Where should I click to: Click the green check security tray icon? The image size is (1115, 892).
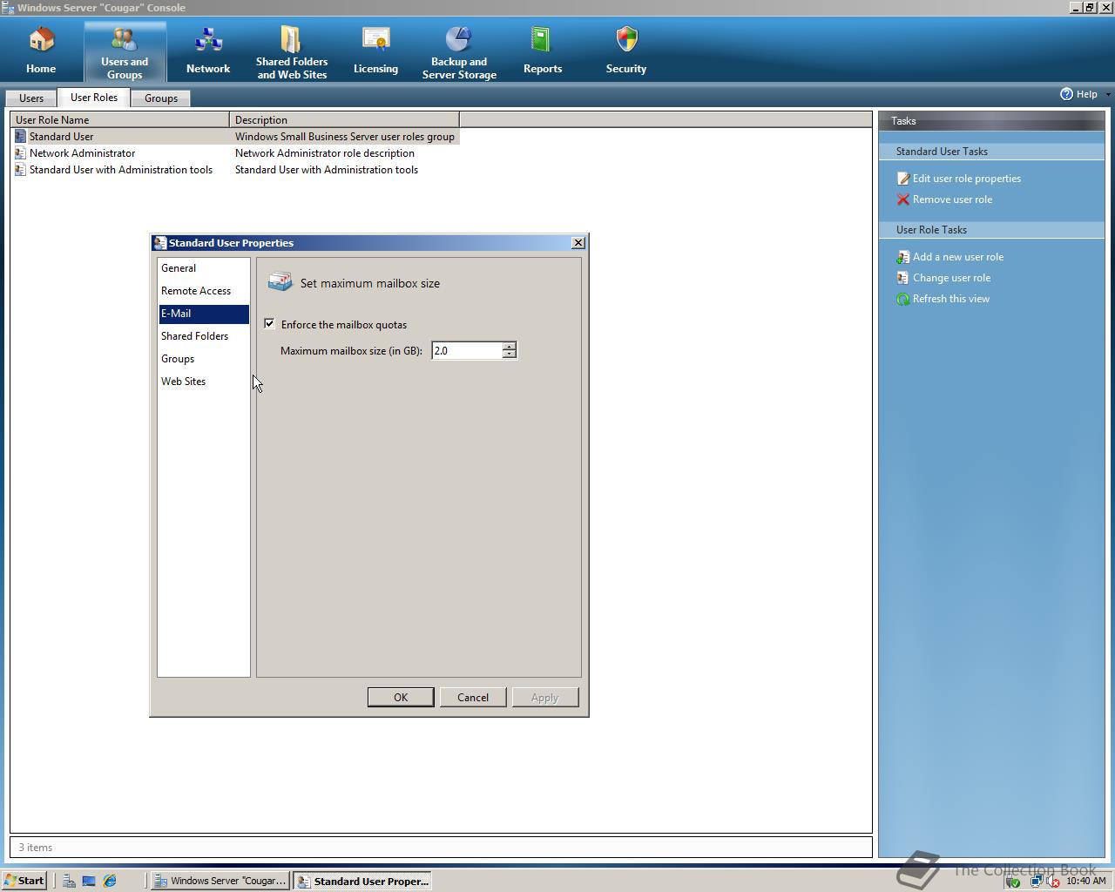pos(1012,882)
